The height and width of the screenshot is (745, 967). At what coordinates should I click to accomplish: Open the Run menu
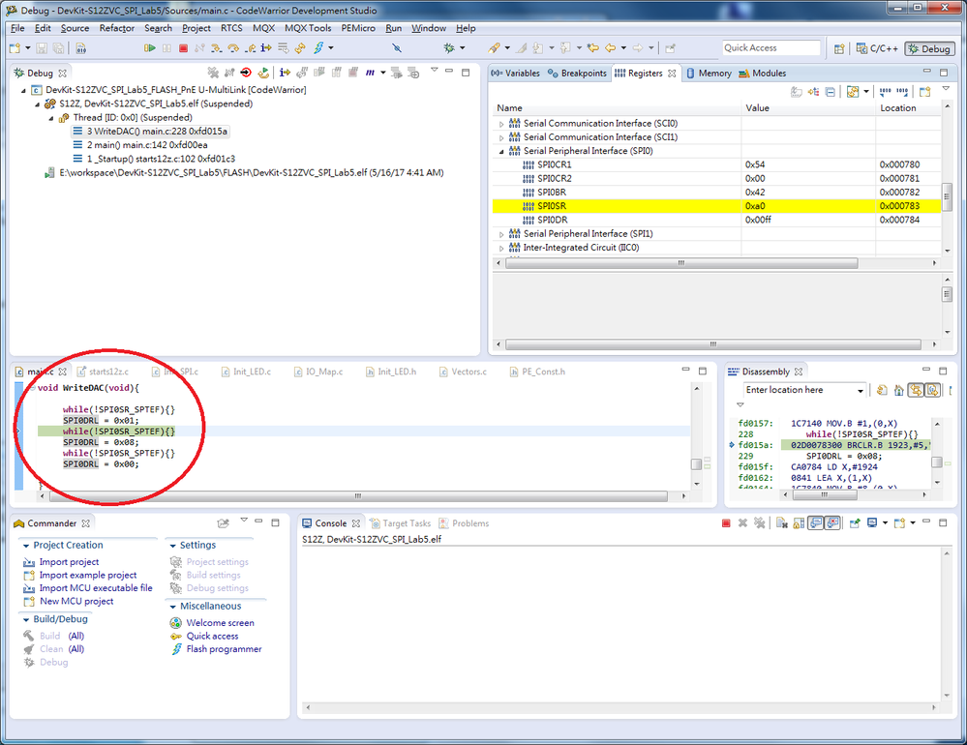click(393, 28)
